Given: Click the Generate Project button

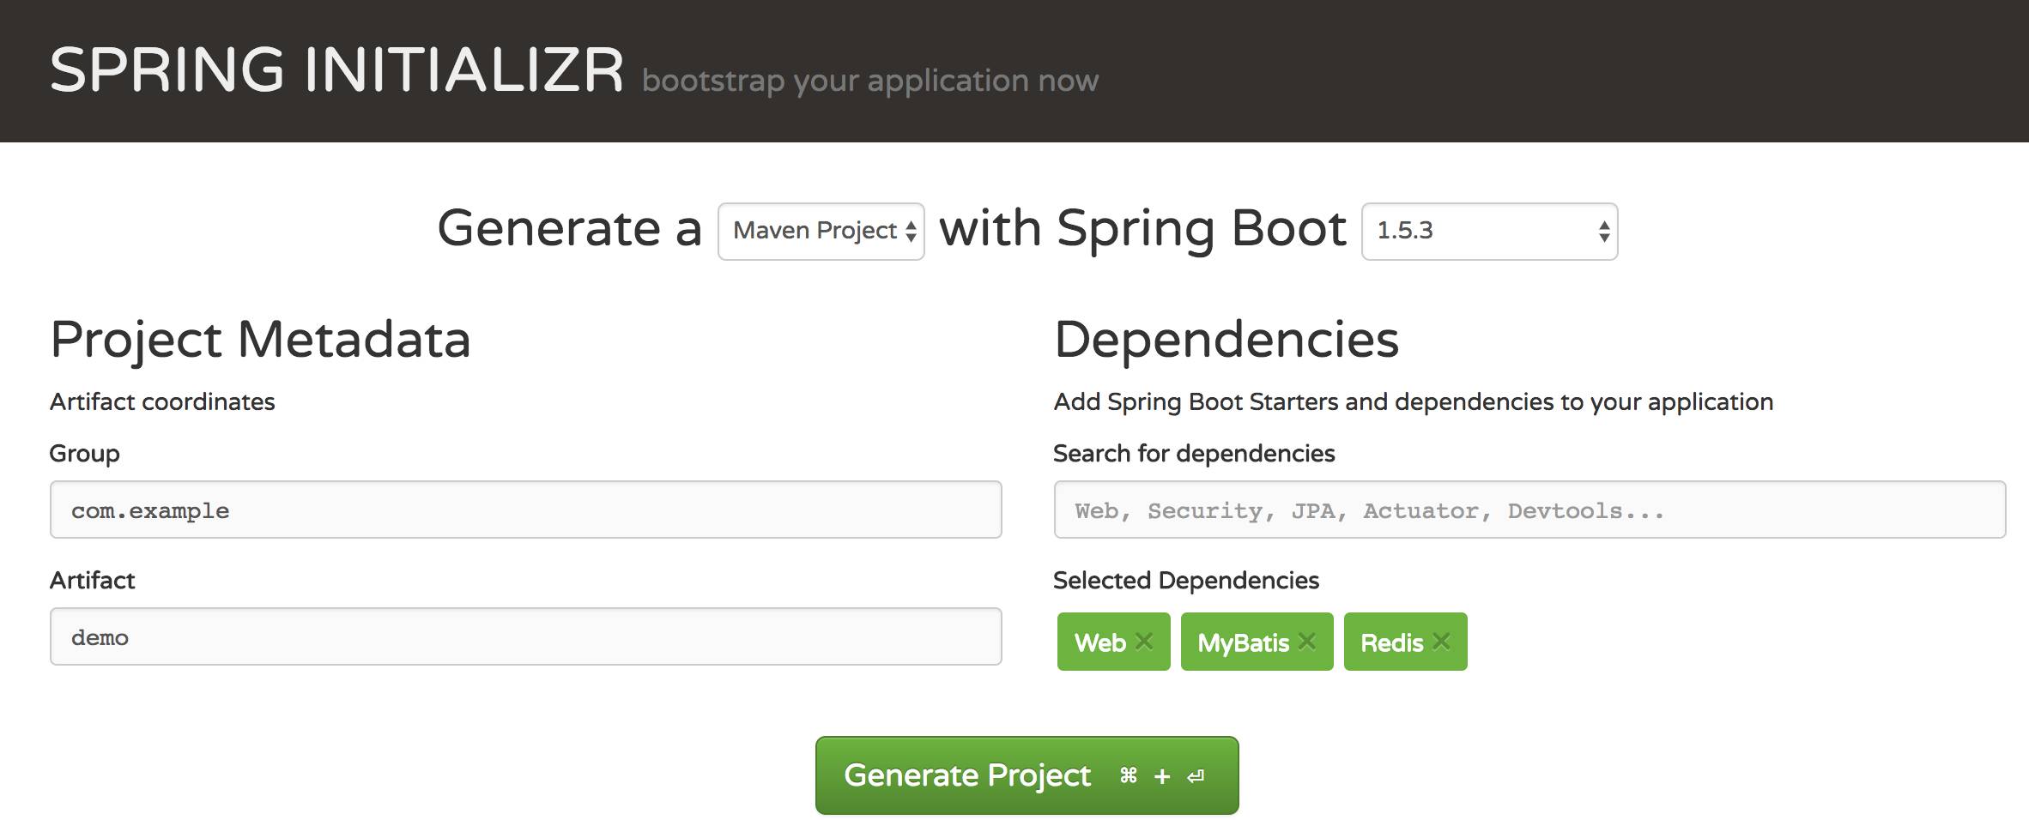Looking at the screenshot, I should pos(1027,775).
